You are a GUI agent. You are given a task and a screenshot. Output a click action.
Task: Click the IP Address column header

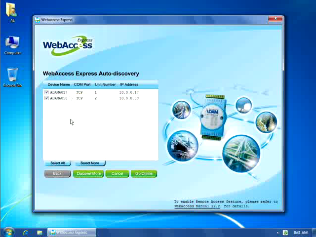tap(129, 84)
